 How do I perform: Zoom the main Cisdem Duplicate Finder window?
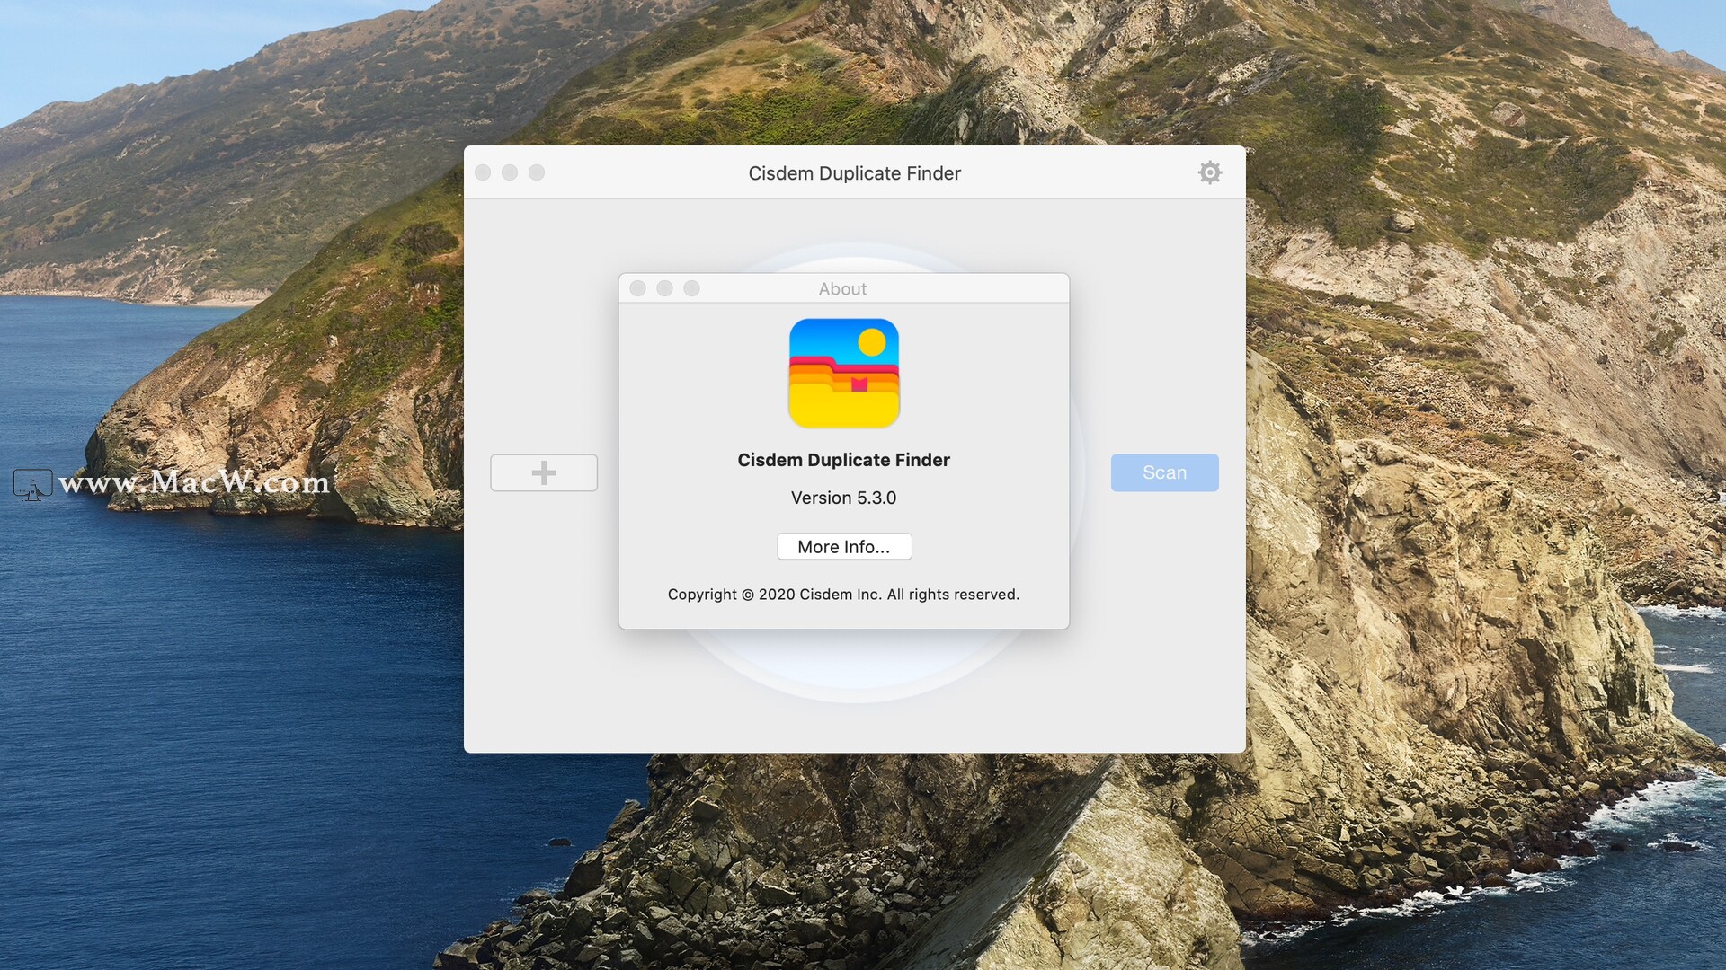[x=537, y=172]
